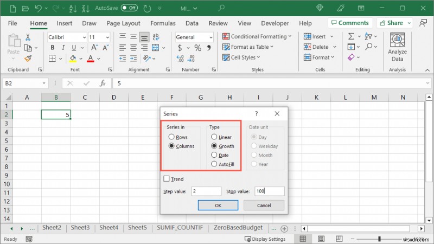Image resolution: width=434 pixels, height=244 pixels.
Task: Click the Wrap Text icon
Action: (156, 37)
